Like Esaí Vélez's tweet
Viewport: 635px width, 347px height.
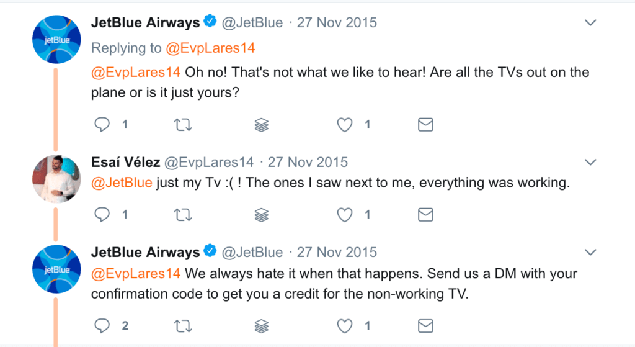point(344,215)
